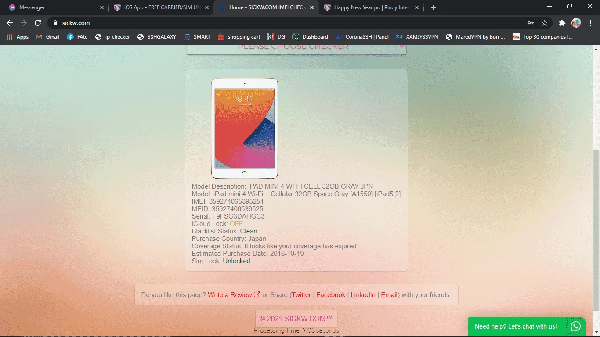This screenshot has height=337, width=600.
Task: Click the page vertical scrollbar thumb
Action: pos(596,230)
